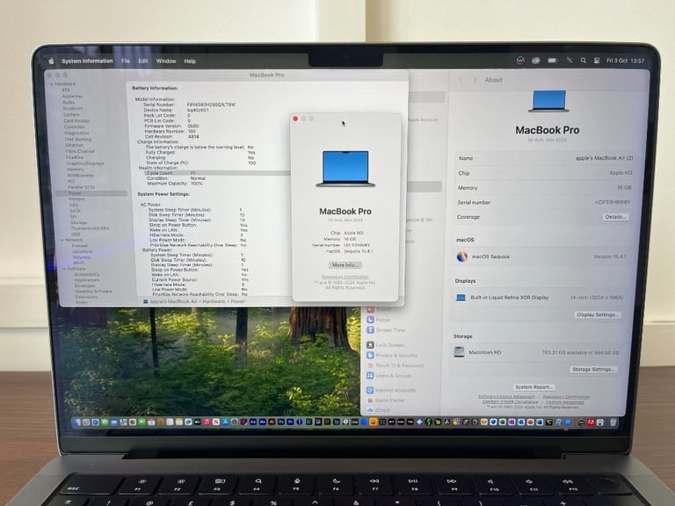675x506 pixels.
Task: Select Disabled Software under Software
Action: [x=93, y=292]
